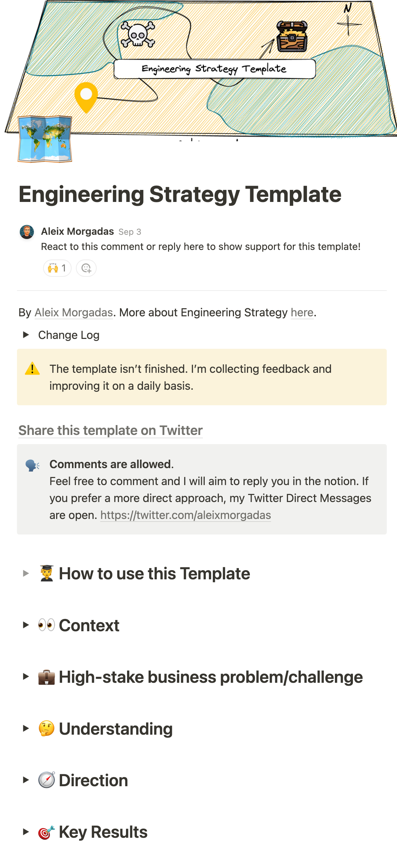
Task: Expand the Direction section arrow
Action: tap(26, 780)
